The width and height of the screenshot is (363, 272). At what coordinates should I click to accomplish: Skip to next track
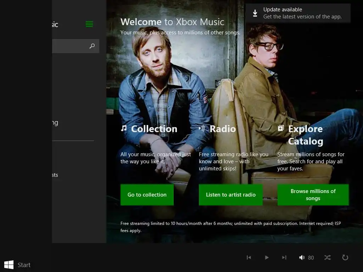284,257
